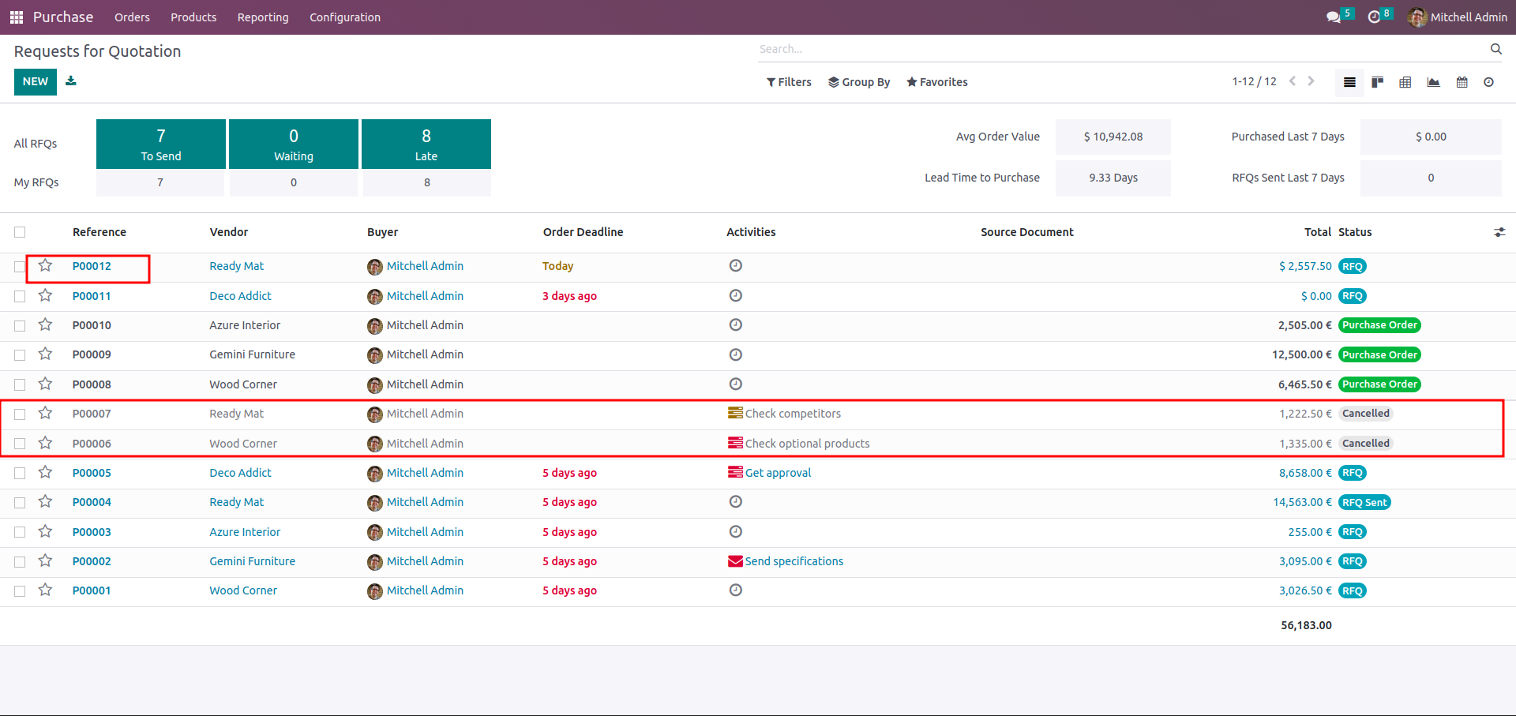Star the P00012 quotation as favorite

point(45,266)
